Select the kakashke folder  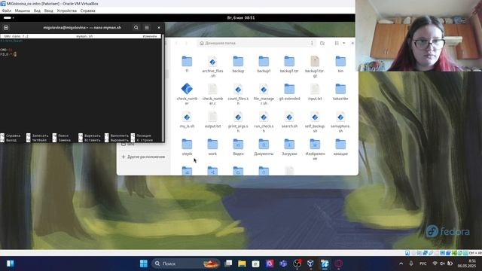pyautogui.click(x=340, y=92)
